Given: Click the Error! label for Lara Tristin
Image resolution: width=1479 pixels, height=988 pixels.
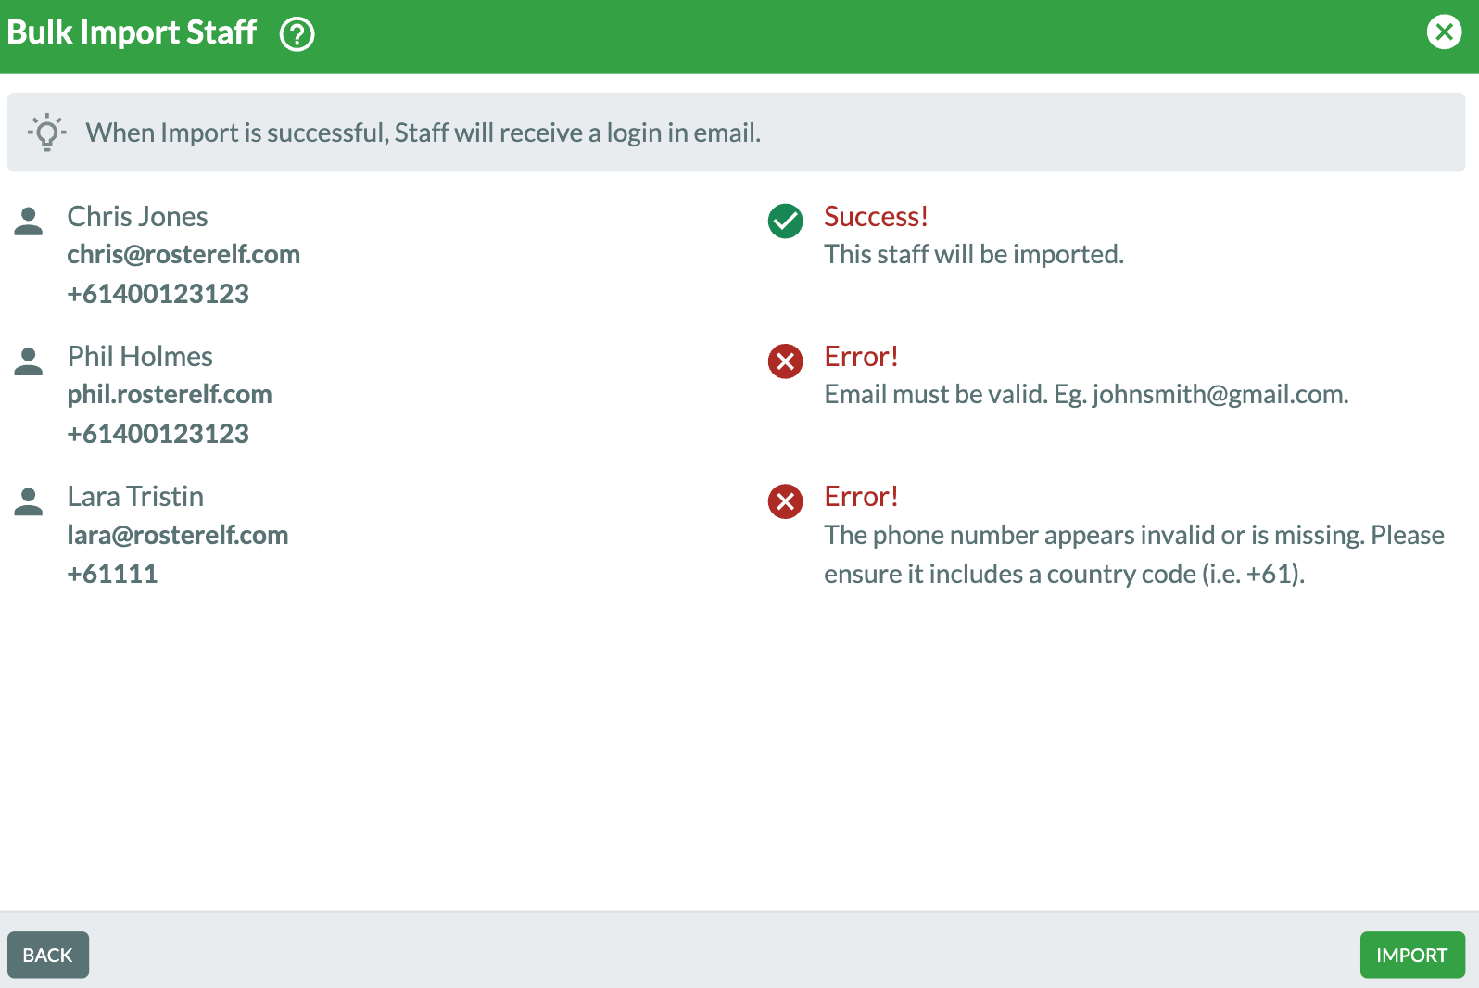Looking at the screenshot, I should (x=861, y=496).
